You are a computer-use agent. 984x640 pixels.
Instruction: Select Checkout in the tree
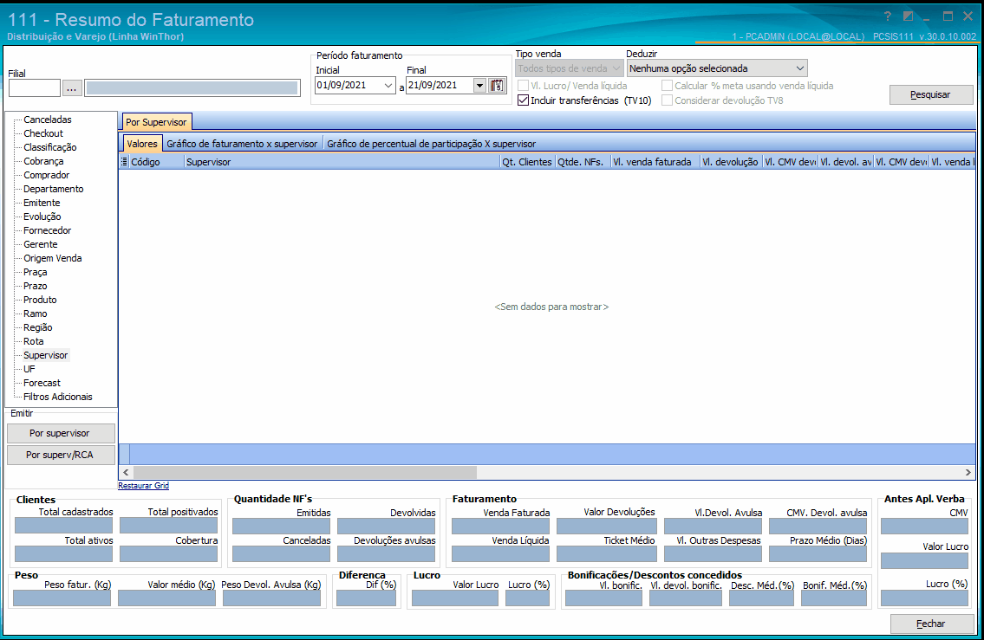[x=43, y=133]
